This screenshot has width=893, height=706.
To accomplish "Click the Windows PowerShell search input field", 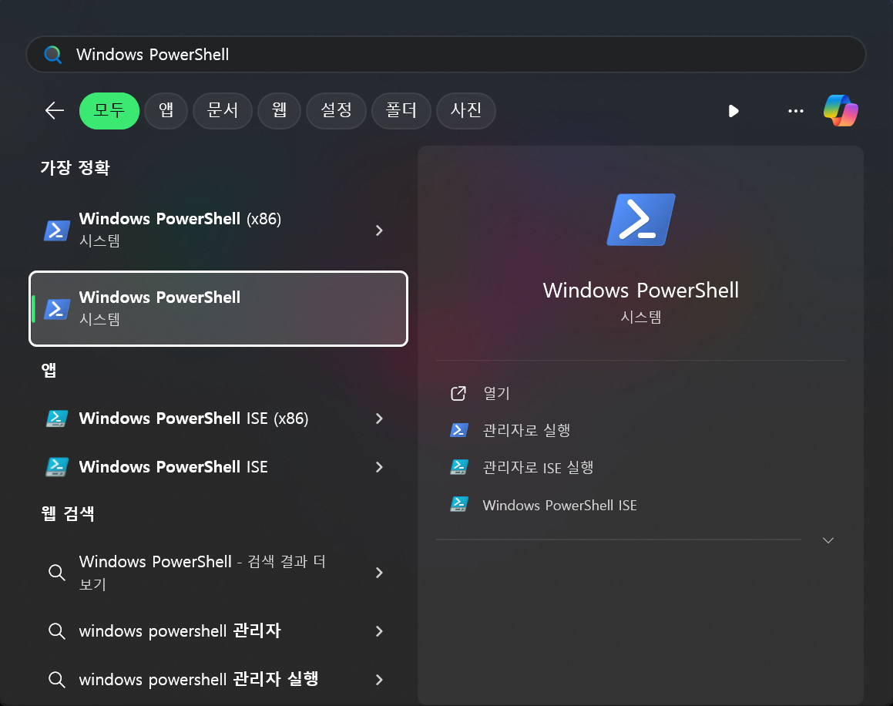I will 446,55.
